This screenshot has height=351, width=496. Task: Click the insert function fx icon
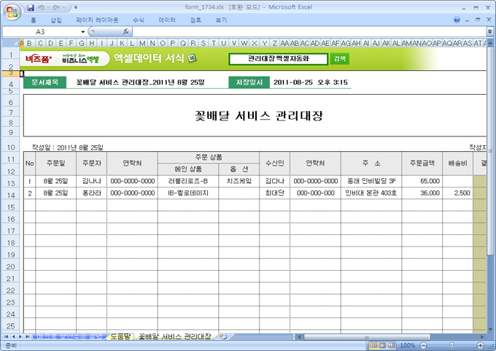[x=126, y=32]
